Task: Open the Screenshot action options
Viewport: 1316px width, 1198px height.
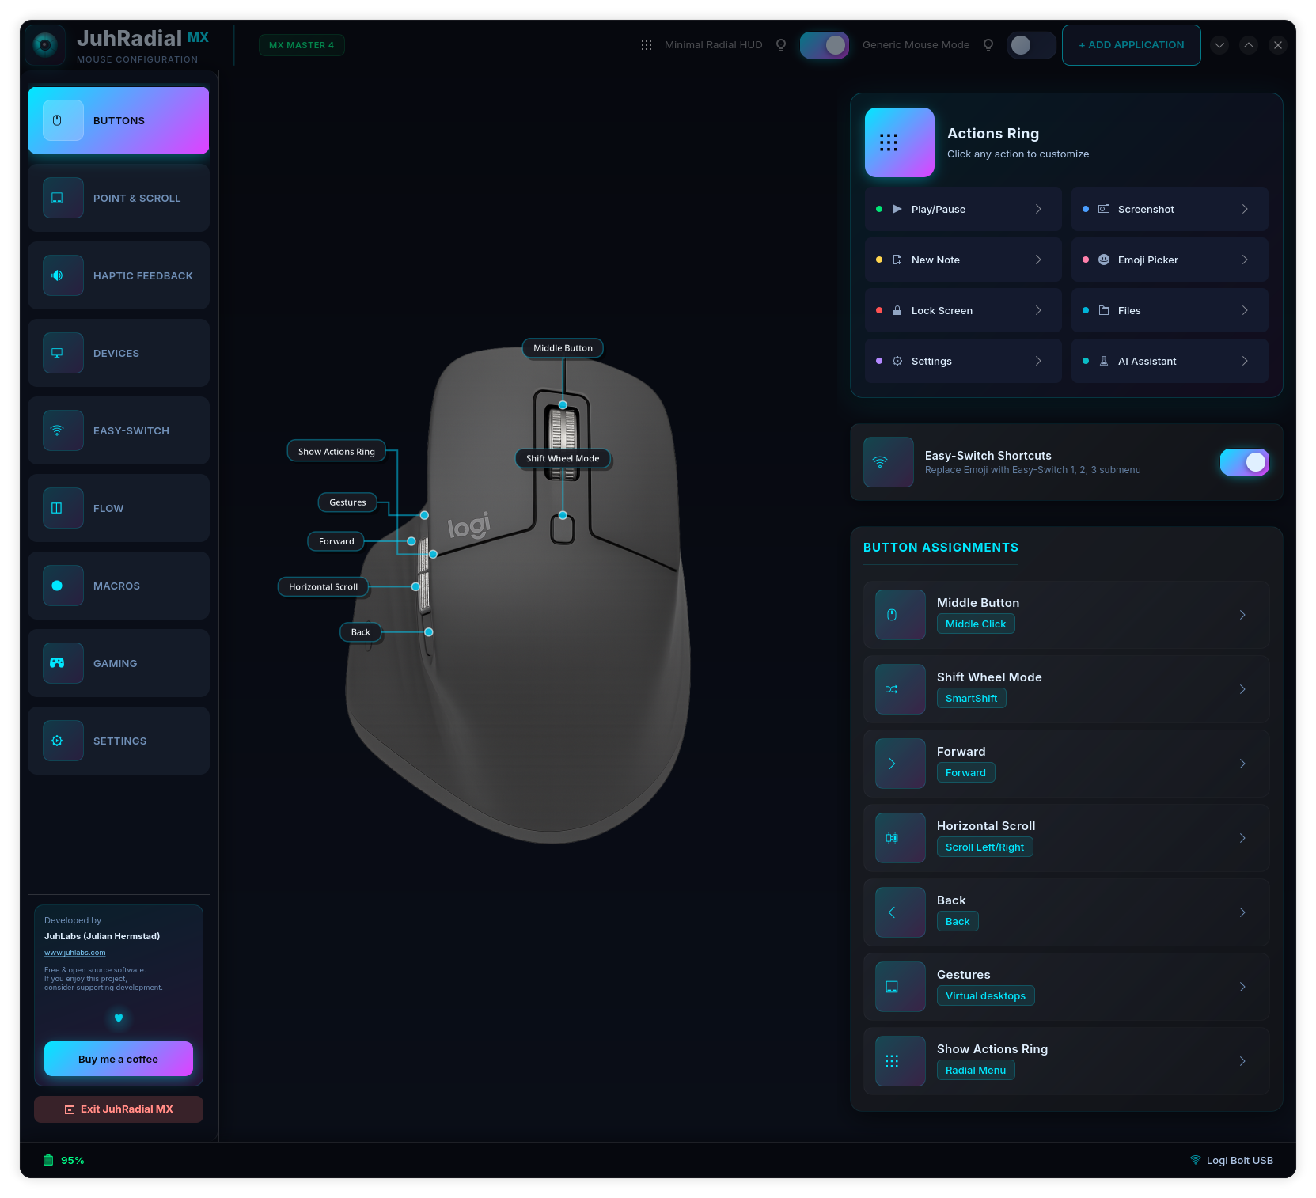Action: [1170, 209]
